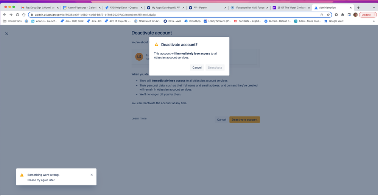378x196 pixels.
Task: Open a new browser tab
Action: coord(358,8)
